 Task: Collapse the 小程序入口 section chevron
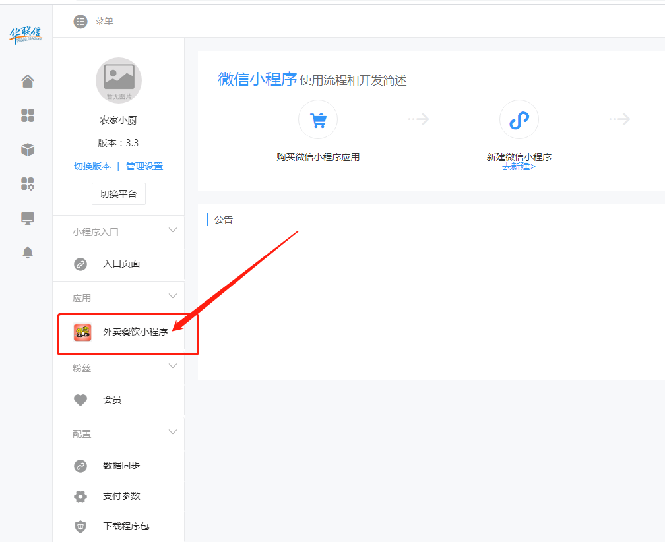[x=173, y=230]
